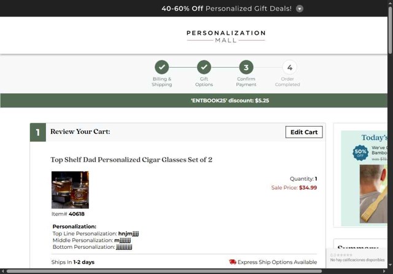Open the cigar glasses product thumbnail
393x274 pixels.
coord(70,190)
